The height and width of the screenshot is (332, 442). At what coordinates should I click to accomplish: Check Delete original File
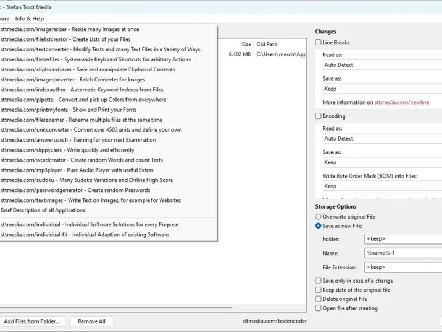pyautogui.click(x=318, y=299)
